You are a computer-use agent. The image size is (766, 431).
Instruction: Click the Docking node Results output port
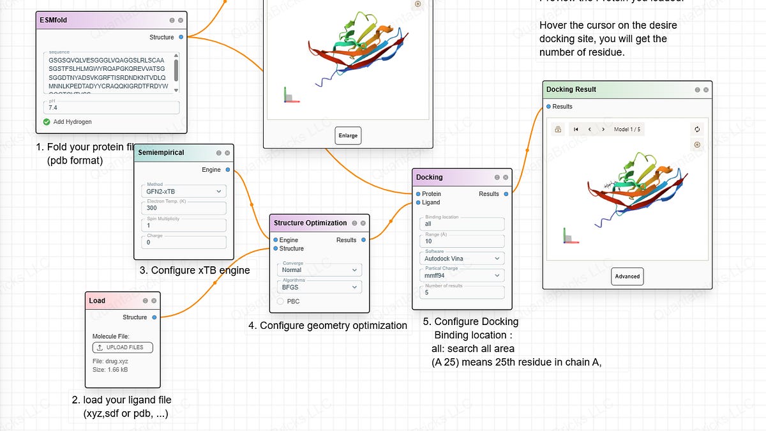(506, 193)
